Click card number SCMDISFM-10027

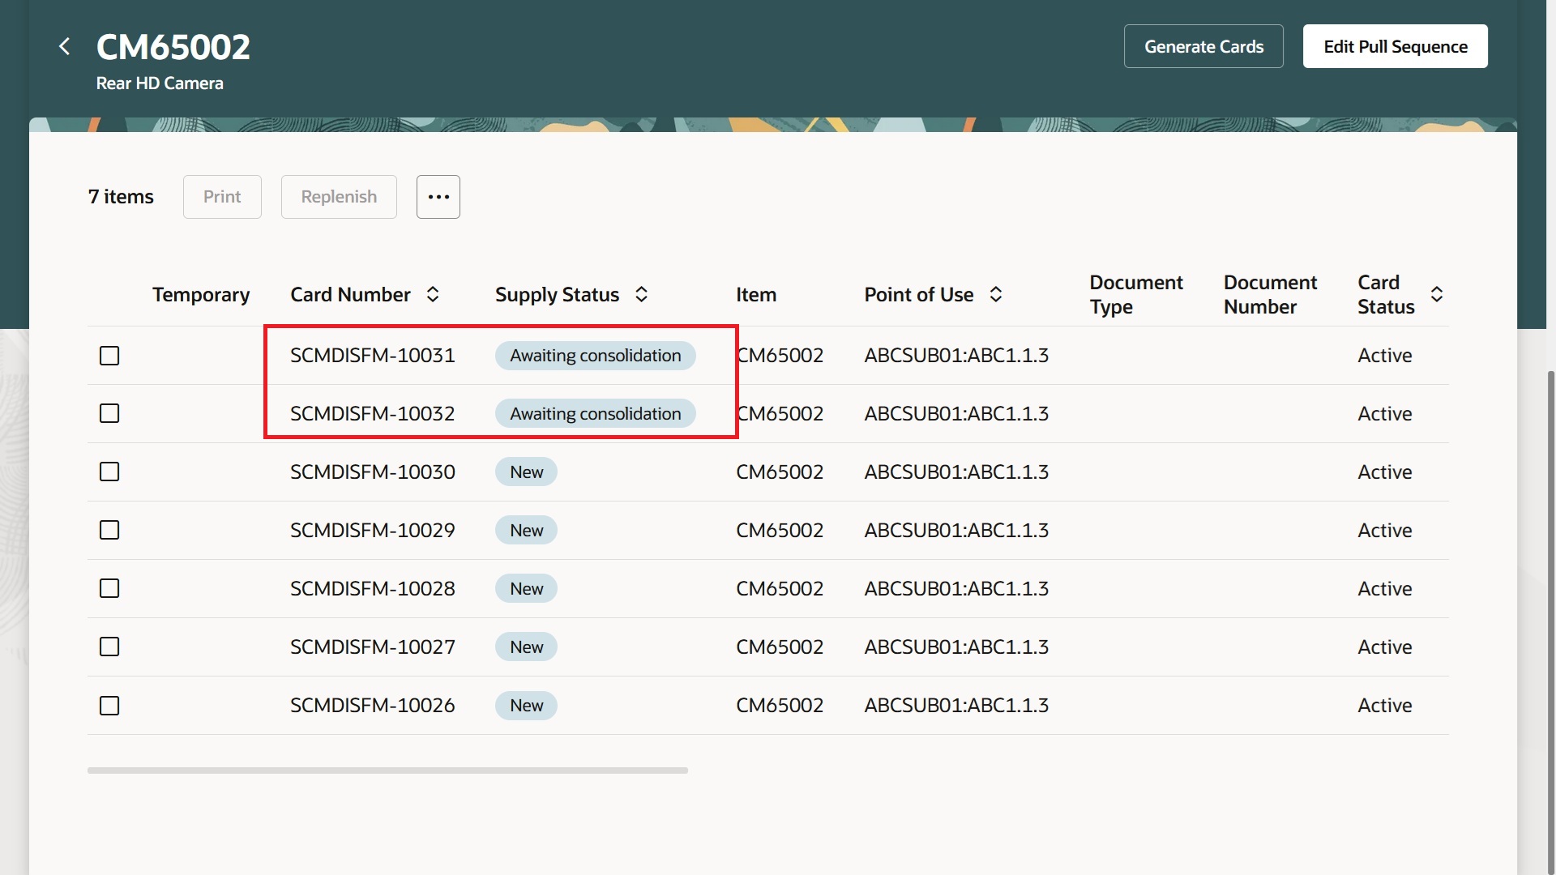[x=373, y=647]
